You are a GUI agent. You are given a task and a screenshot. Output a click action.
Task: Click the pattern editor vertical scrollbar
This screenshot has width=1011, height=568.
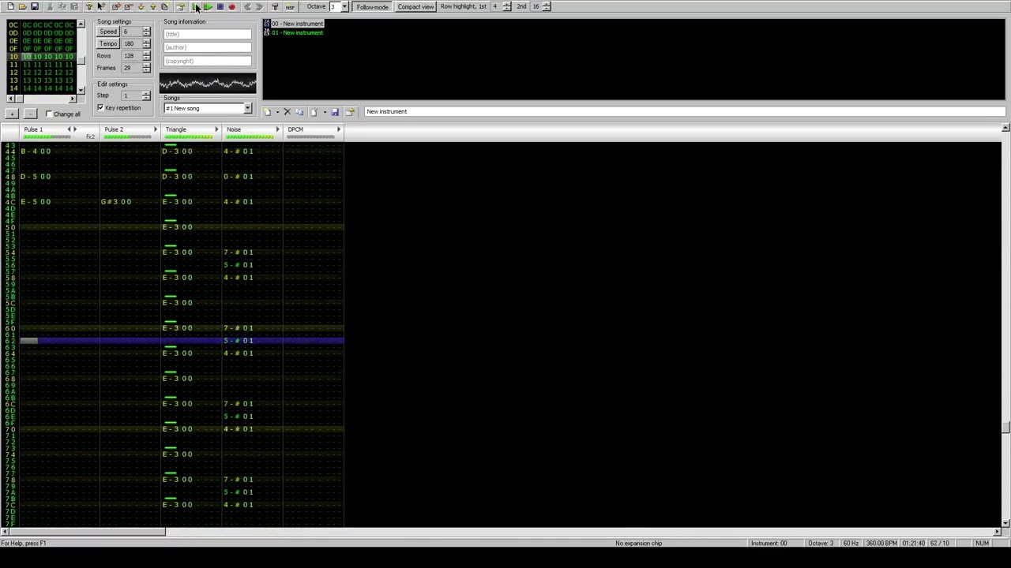coord(1005,325)
